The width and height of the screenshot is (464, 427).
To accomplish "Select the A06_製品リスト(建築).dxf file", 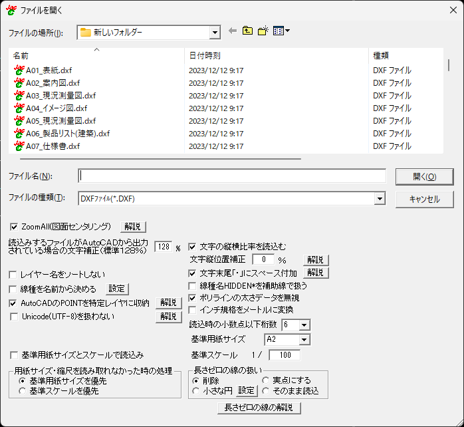I will coord(67,133).
